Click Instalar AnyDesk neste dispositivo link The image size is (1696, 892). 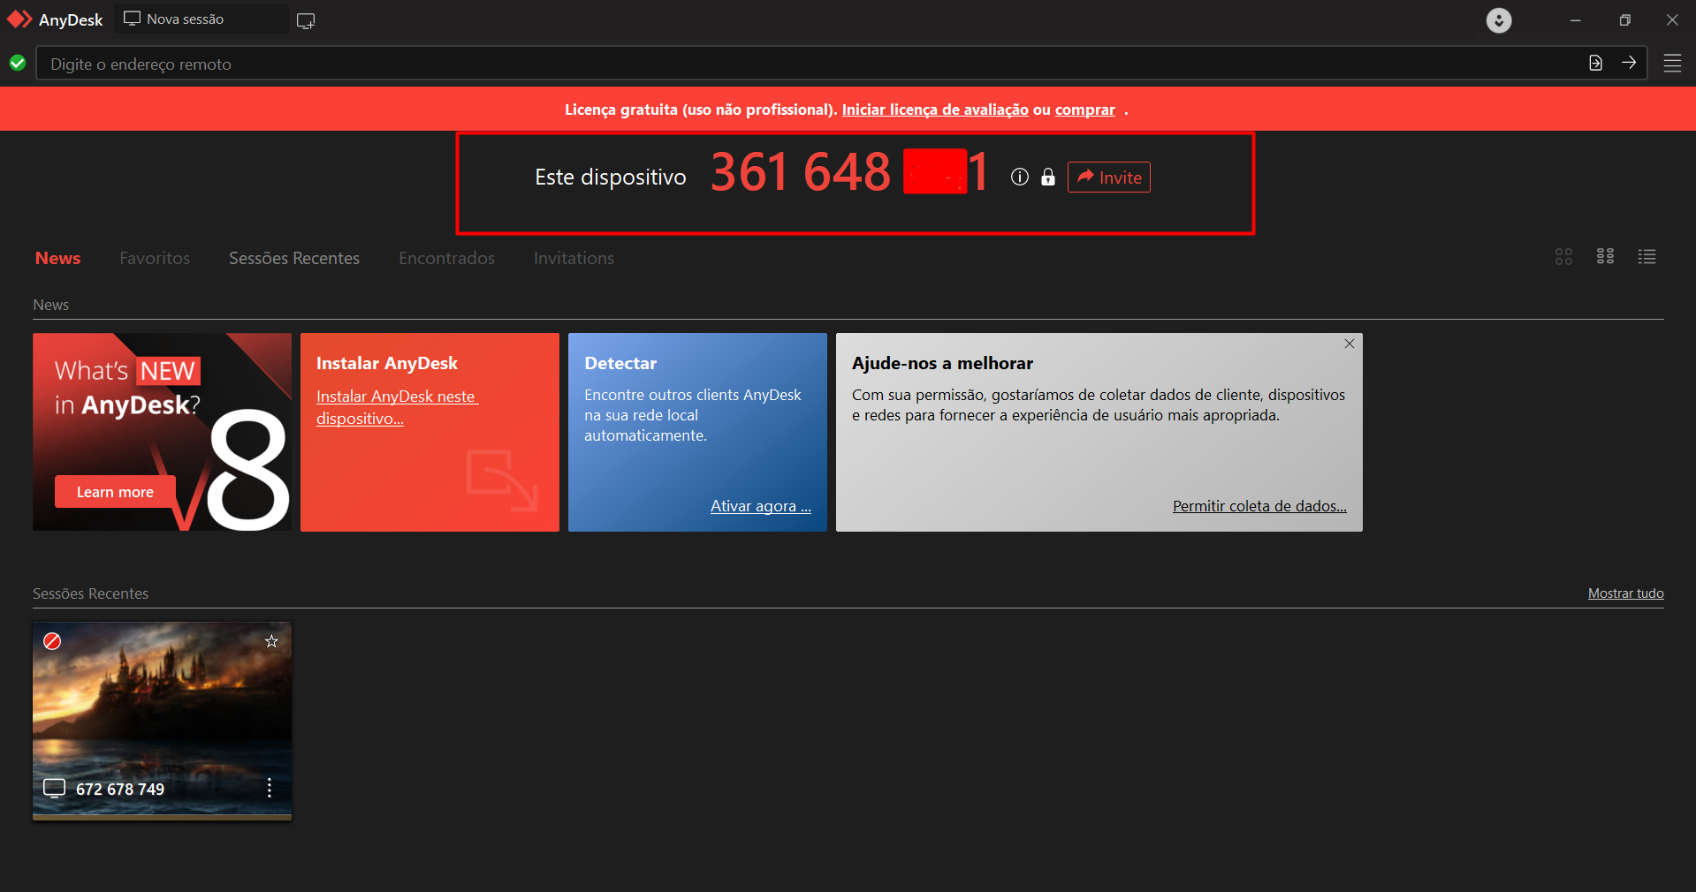(397, 407)
